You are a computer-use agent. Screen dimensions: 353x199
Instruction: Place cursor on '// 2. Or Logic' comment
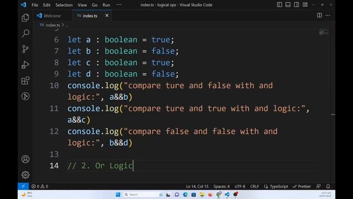point(100,166)
